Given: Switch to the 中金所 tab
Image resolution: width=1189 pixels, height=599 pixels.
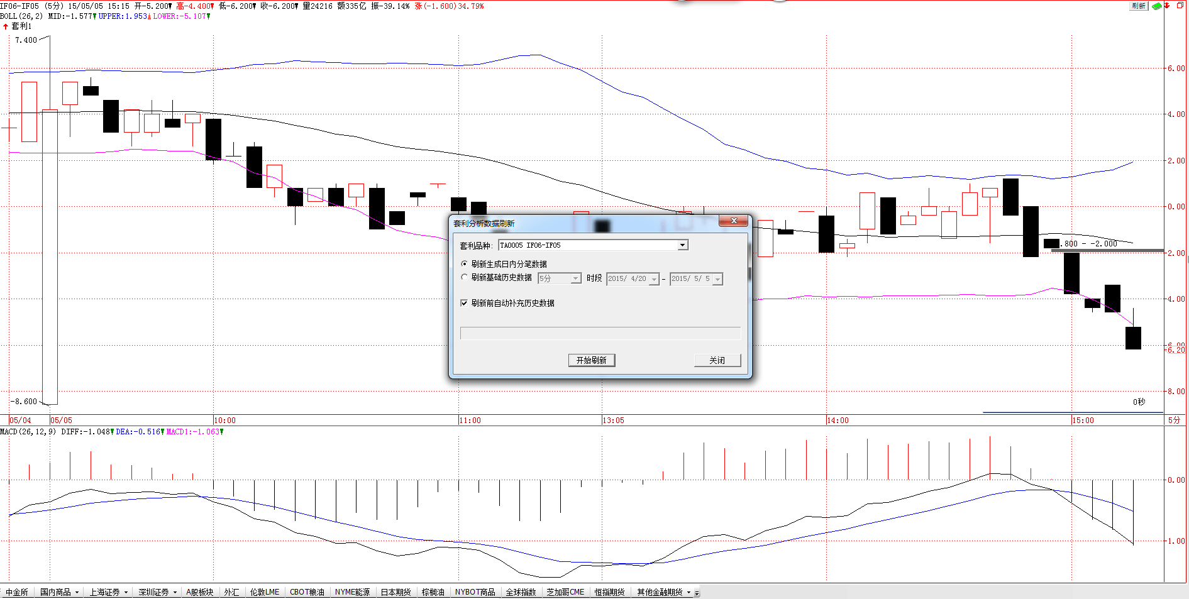Looking at the screenshot, I should click(17, 592).
